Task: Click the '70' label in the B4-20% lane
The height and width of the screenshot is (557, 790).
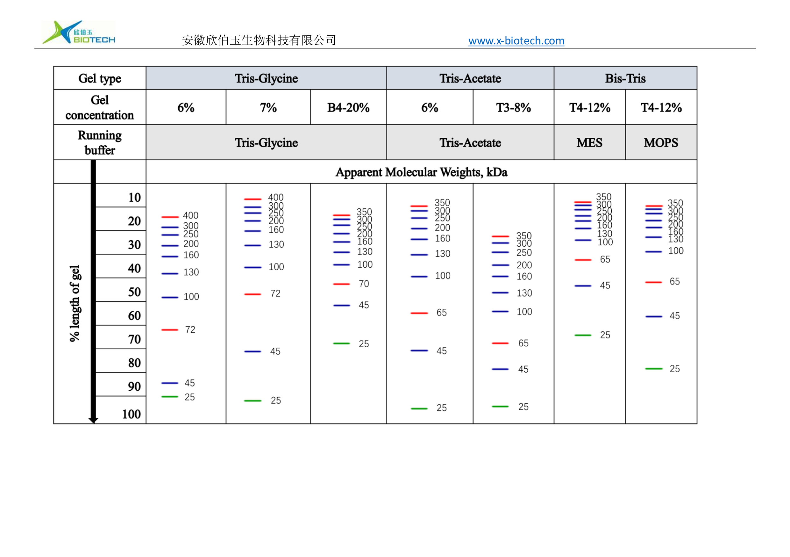Action: click(364, 284)
